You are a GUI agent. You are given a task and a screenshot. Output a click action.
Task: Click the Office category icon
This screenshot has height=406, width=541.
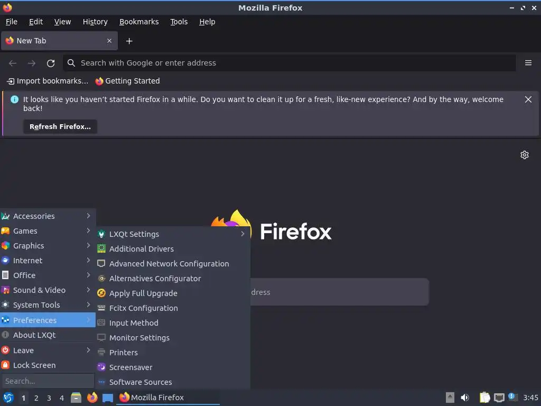[5, 275]
